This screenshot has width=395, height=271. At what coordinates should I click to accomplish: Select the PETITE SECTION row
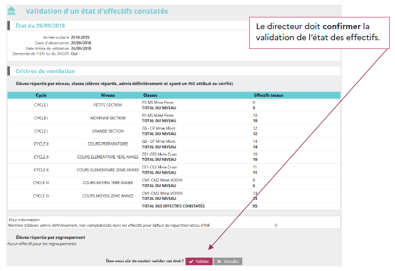[108, 105]
